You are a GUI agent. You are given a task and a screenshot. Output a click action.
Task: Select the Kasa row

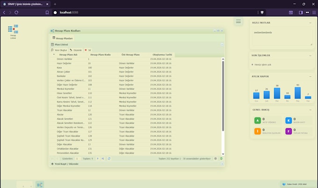[112, 67]
